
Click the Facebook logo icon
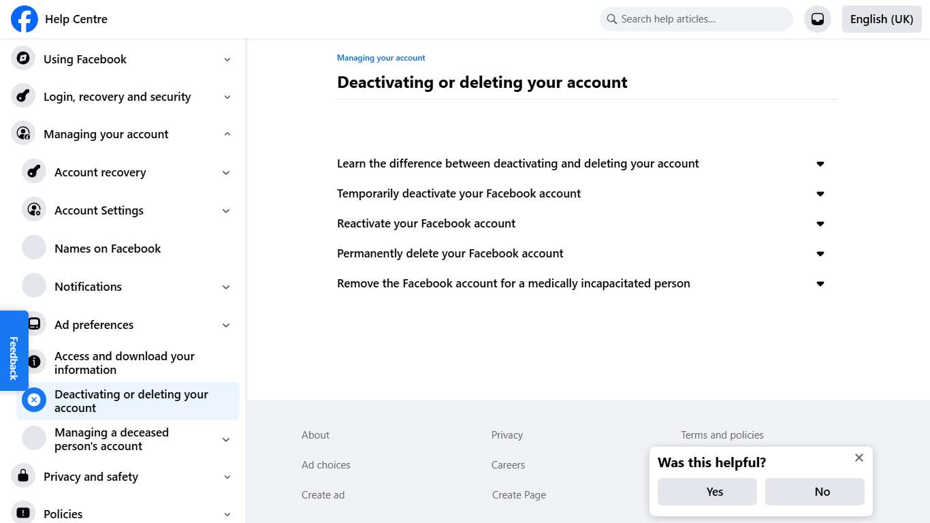(24, 19)
